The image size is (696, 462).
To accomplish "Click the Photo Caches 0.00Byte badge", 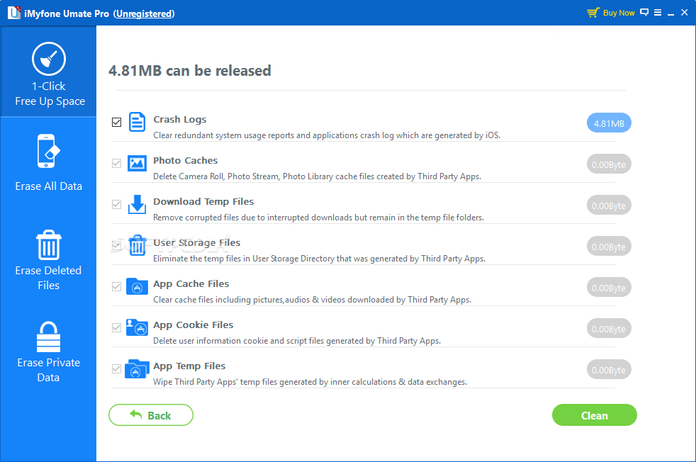I will pyautogui.click(x=609, y=164).
